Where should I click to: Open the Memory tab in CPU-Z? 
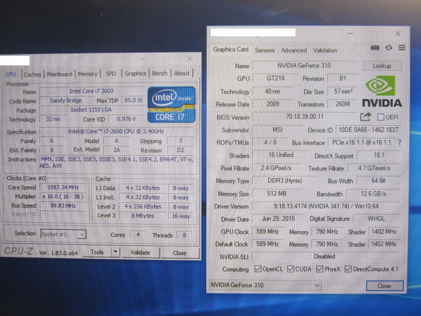point(88,74)
